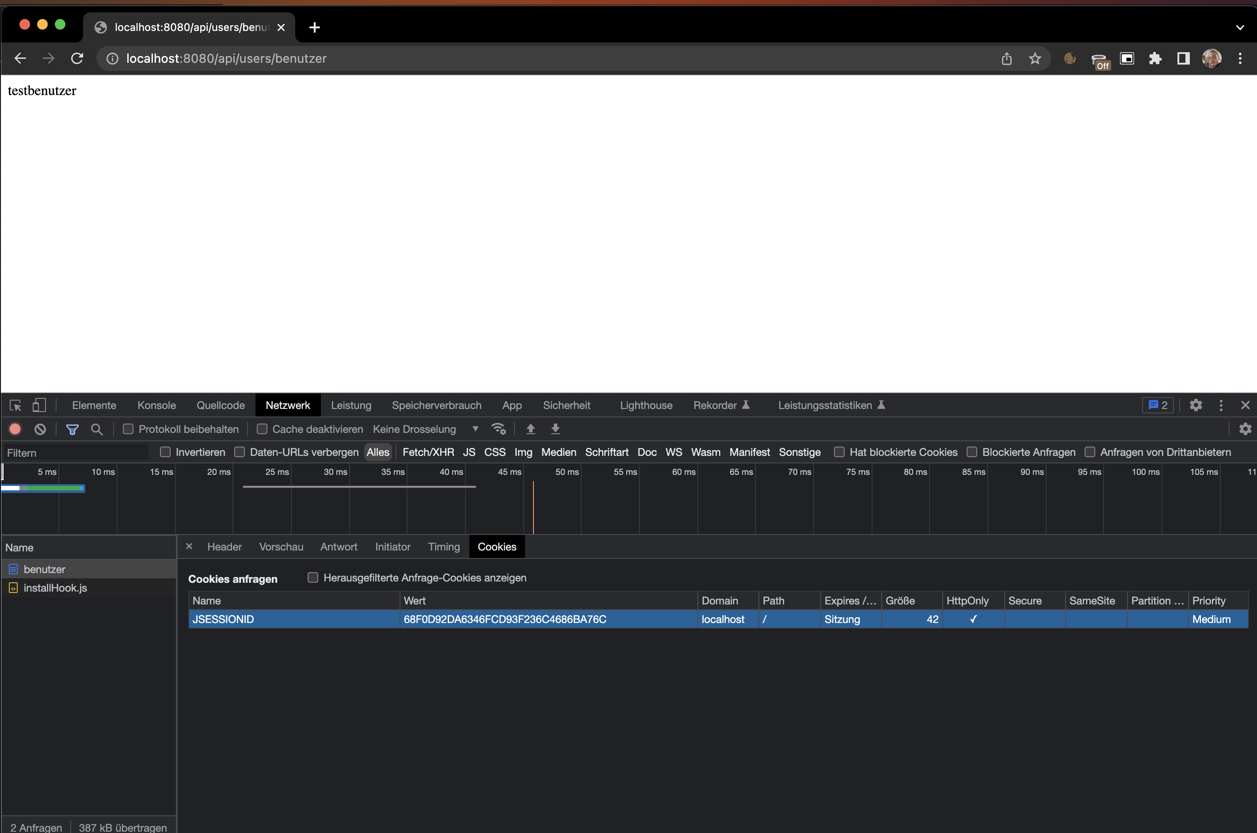
Task: Share this page via the share icon
Action: 1006,58
